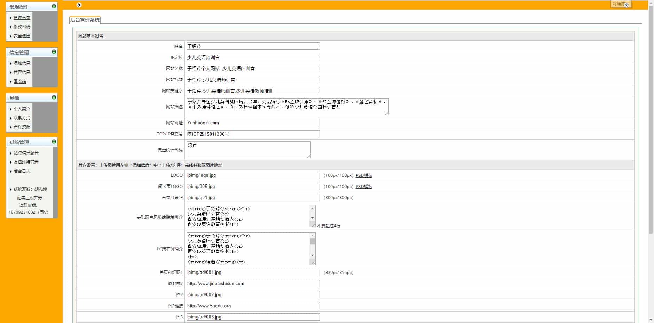Click the up-chevron icon at top right

(x=626, y=5)
